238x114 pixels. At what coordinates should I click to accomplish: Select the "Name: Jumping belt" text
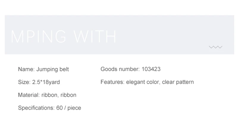43,69
